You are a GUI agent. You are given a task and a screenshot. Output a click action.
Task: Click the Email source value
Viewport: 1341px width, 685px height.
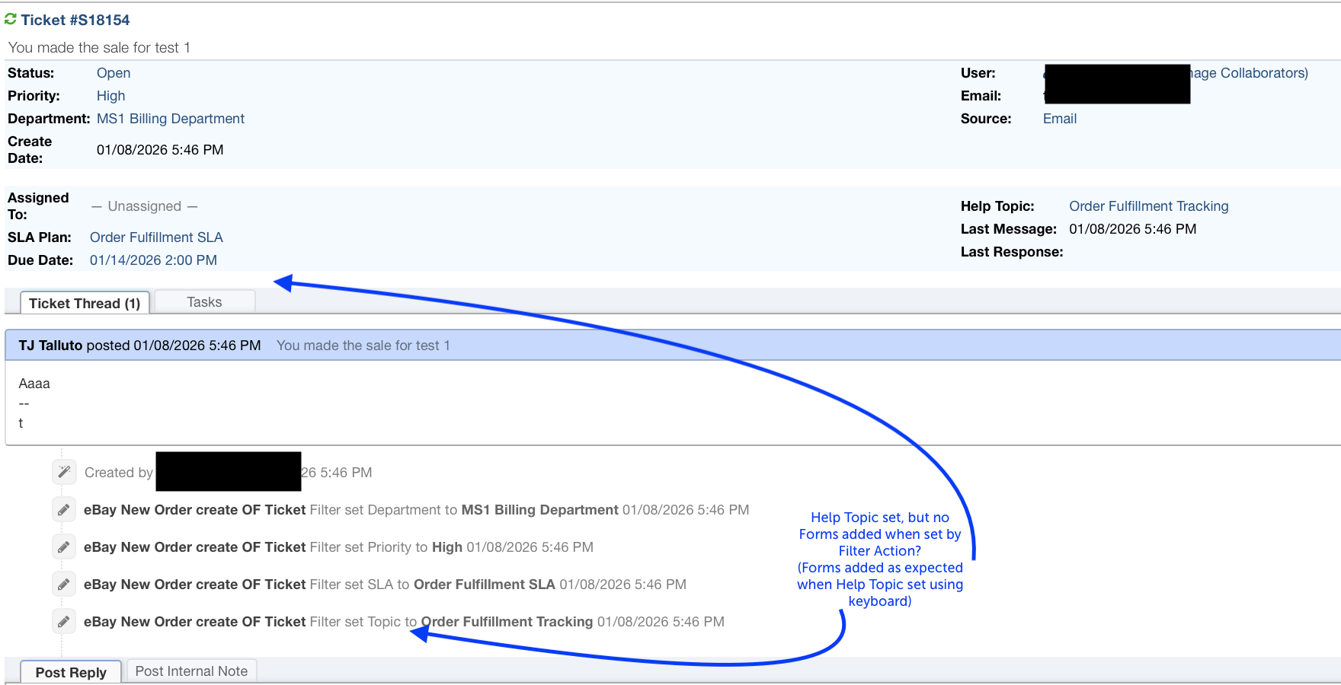pos(1059,119)
